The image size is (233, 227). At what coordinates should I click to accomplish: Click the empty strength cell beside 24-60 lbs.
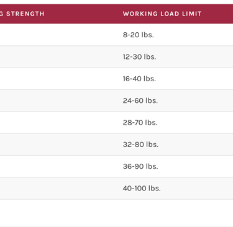pos(58,100)
